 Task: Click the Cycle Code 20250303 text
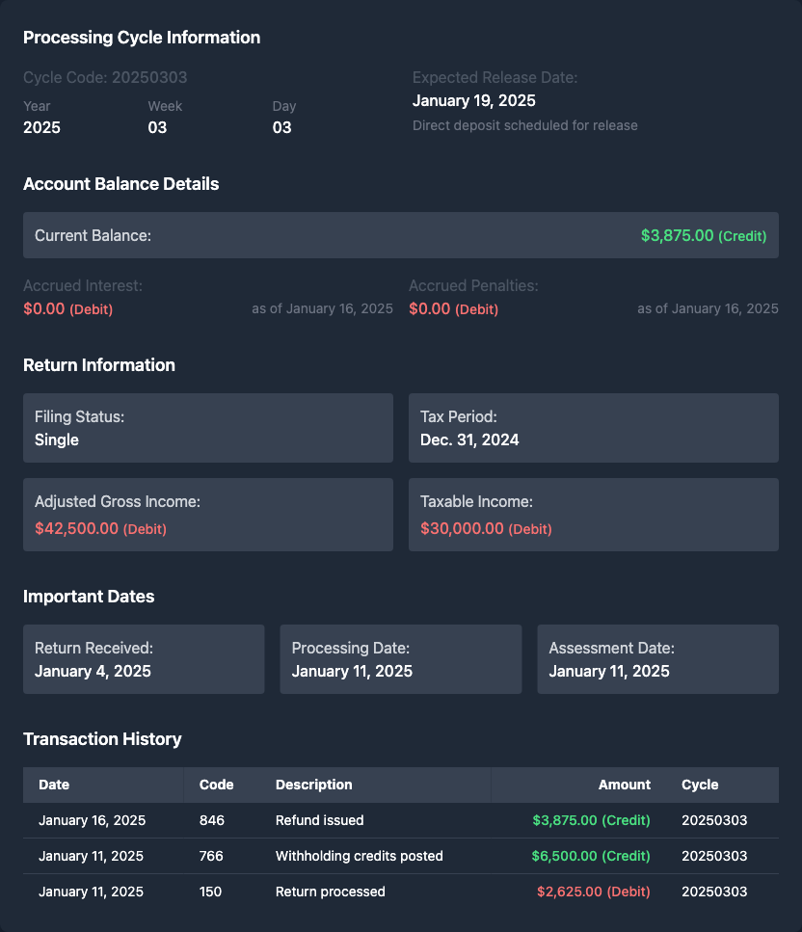[105, 77]
